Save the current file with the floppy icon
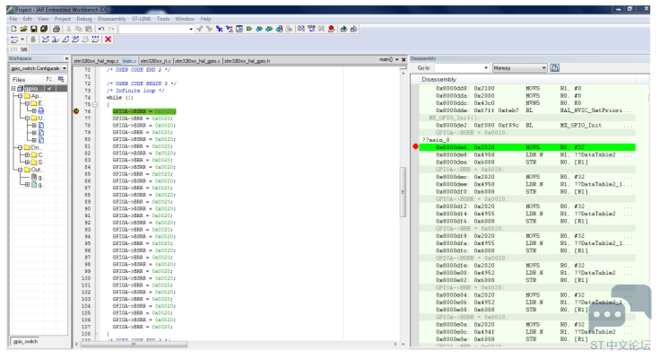Viewport: 659px width, 359px height. [x=34, y=29]
